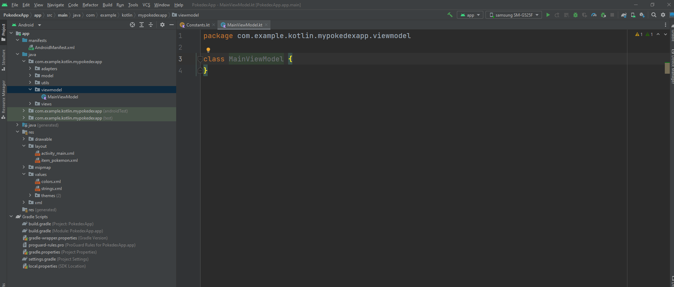This screenshot has width=674, height=287.
Task: Start debugging with the green bug icon
Action: pos(575,15)
